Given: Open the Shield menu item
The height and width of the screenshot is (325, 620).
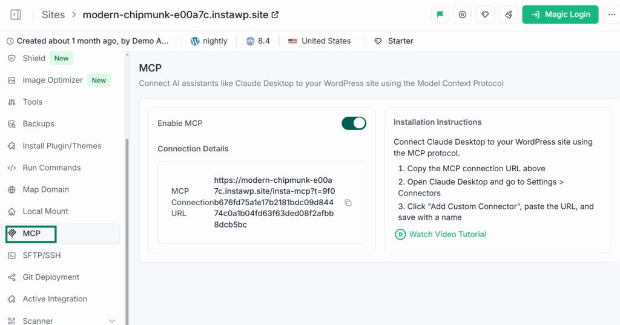Looking at the screenshot, I should click(x=34, y=58).
